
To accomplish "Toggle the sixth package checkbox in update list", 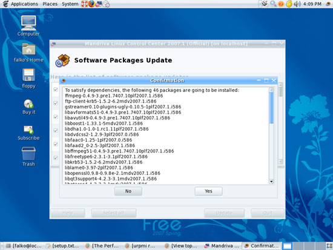I will click(x=56, y=157).
